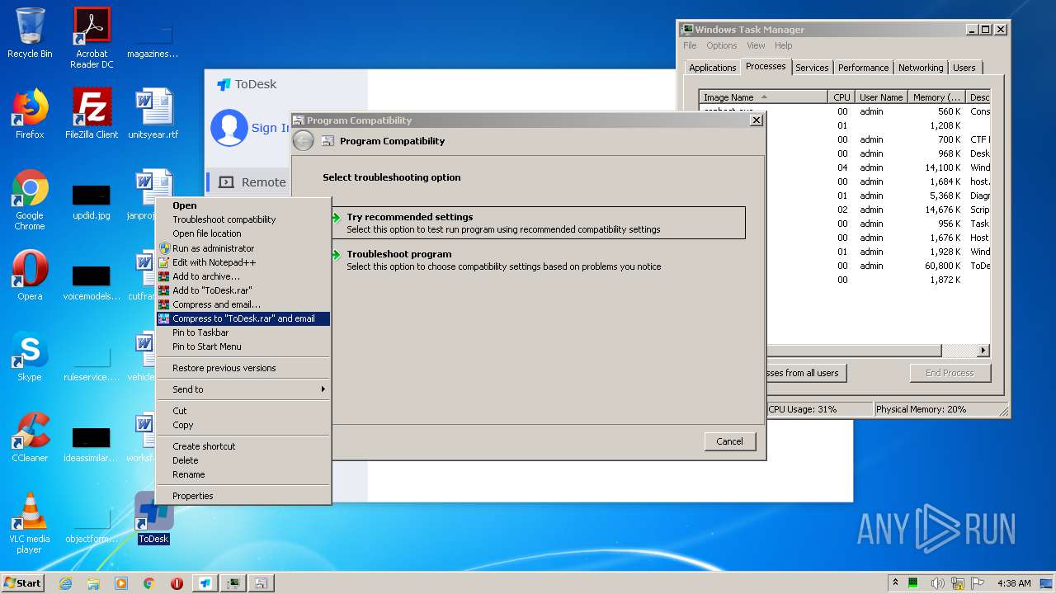Switch to ToDesk taskbar button
The image size is (1056, 594).
click(205, 583)
